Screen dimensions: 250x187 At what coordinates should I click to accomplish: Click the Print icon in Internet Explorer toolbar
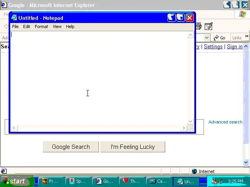click(x=199, y=26)
